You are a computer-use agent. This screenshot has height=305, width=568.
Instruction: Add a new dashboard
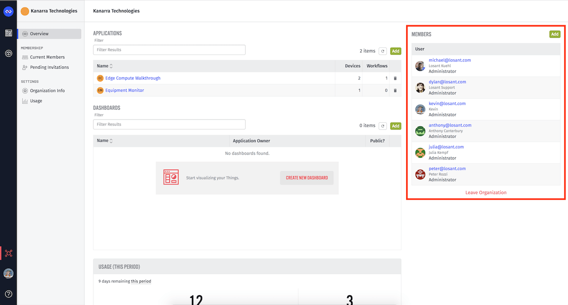coord(395,126)
